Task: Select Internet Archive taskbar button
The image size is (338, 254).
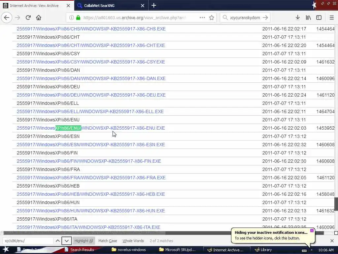Action: 227,250
